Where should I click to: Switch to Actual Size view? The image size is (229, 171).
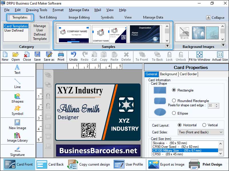220,56
